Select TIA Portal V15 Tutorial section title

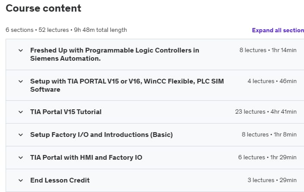coord(66,112)
